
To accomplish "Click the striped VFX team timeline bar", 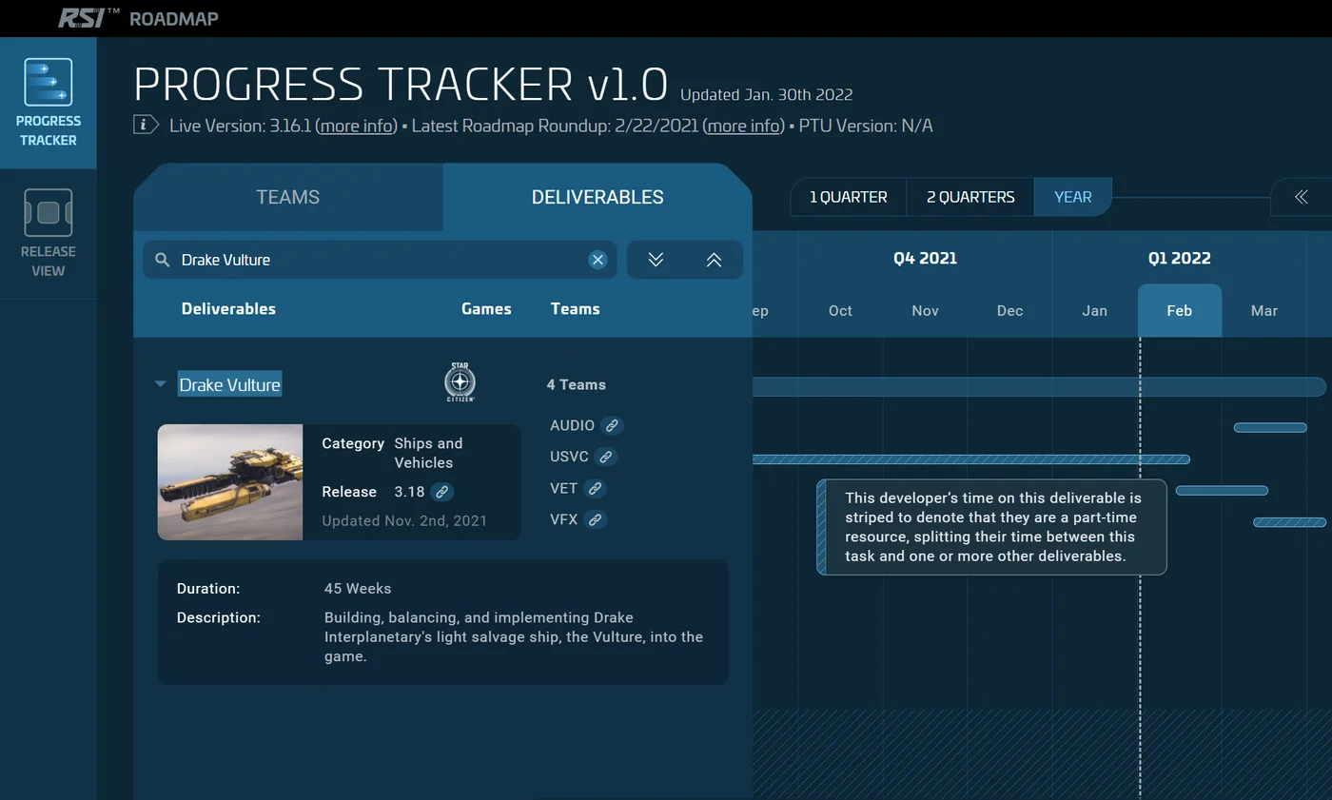I will 1289,522.
